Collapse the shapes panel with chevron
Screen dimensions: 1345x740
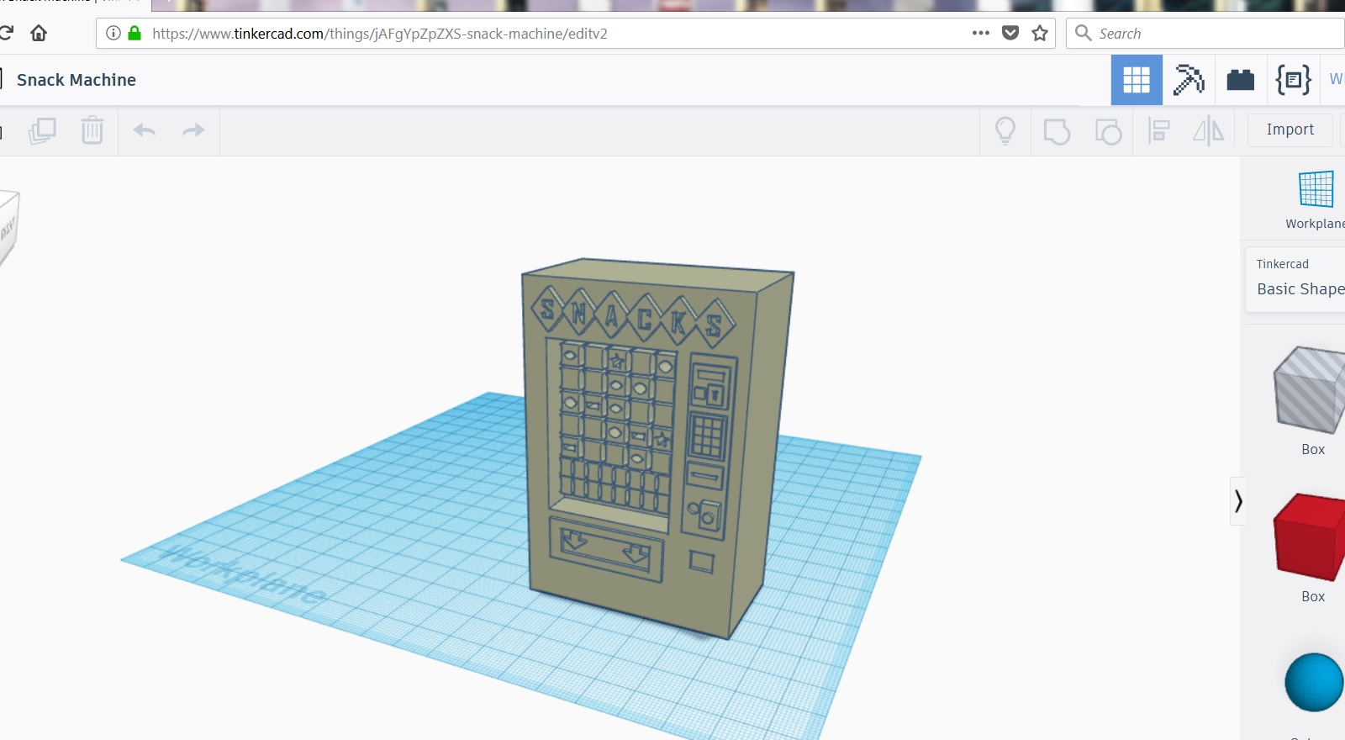pos(1237,501)
